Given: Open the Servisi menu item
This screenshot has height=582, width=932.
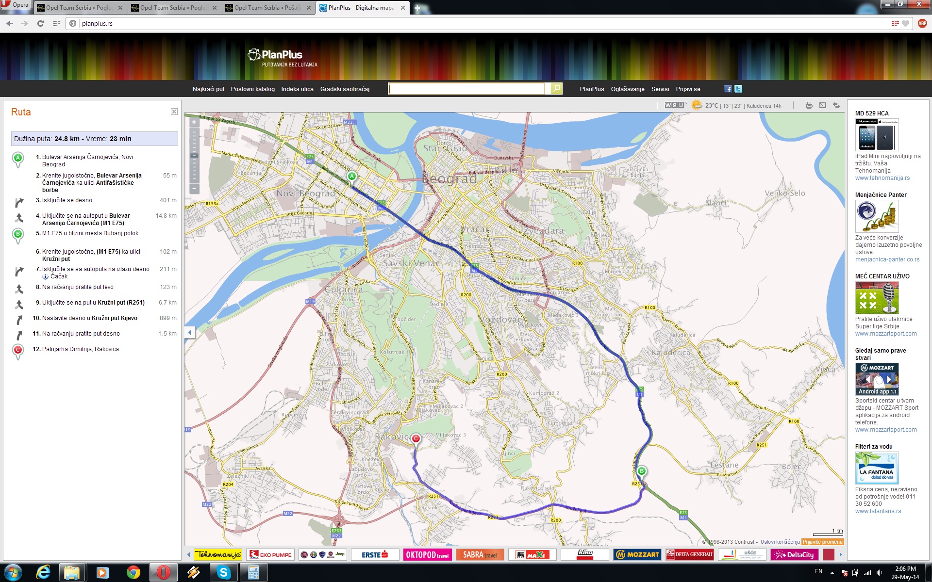Looking at the screenshot, I should coord(660,89).
